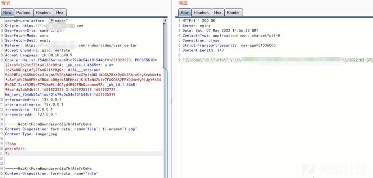Click the Content-Length: 143 line
Image resolution: width=373 pixels, height=178 pixels.
(203, 50)
